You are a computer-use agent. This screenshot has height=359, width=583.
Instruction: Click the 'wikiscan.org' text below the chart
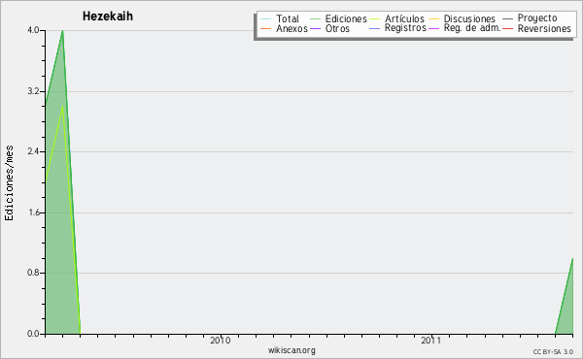291,350
